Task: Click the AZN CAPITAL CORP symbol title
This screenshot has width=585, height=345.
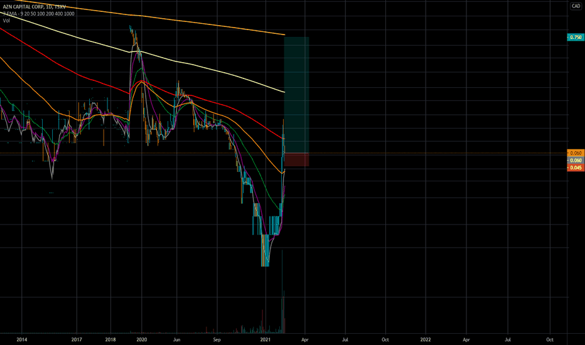Action: click(x=35, y=7)
